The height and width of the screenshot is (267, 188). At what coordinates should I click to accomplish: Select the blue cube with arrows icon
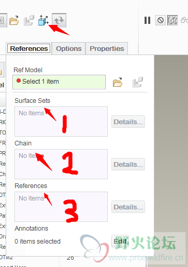(x=43, y=20)
